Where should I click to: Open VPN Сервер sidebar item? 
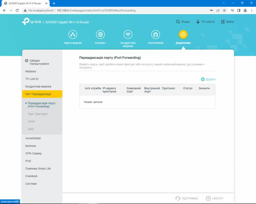coord(33,153)
